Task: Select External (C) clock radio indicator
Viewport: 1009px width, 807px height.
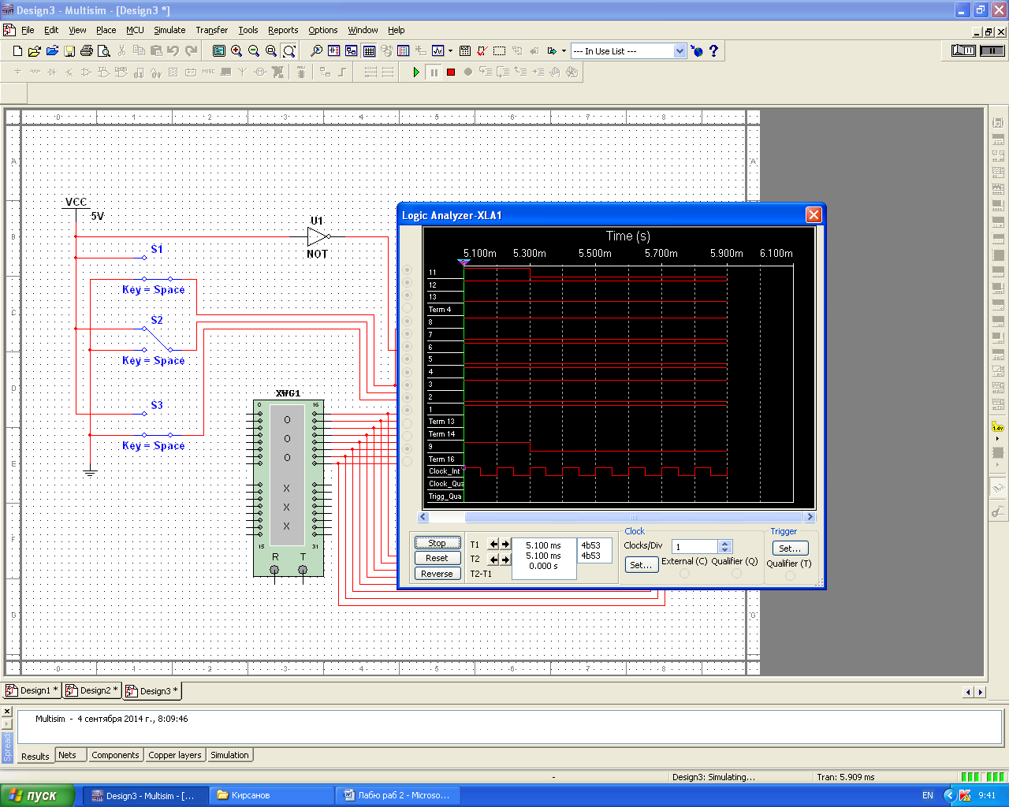Action: point(684,574)
